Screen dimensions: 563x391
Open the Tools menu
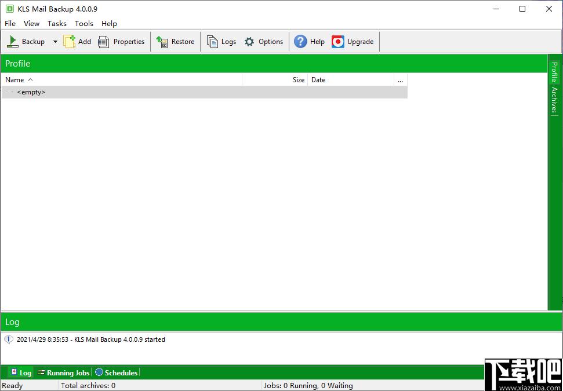tap(84, 24)
